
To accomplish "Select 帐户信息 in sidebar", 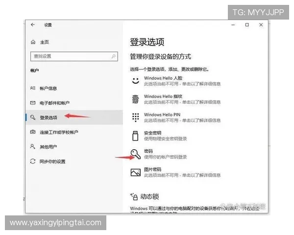I will coord(48,88).
